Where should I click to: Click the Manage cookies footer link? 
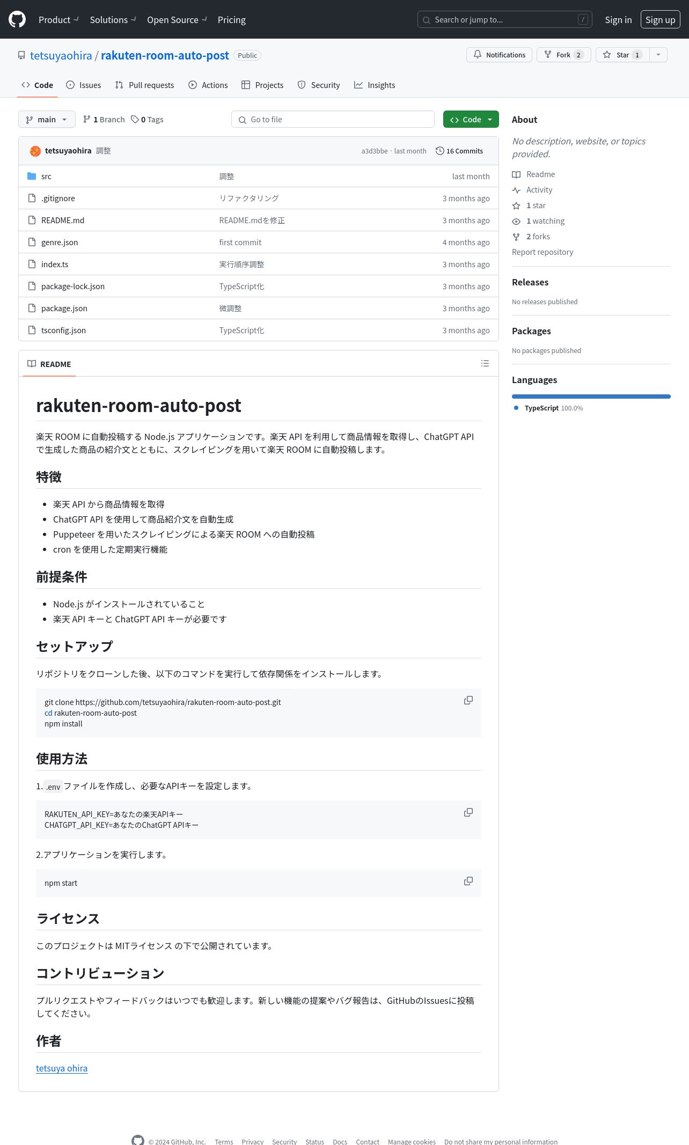(412, 1142)
